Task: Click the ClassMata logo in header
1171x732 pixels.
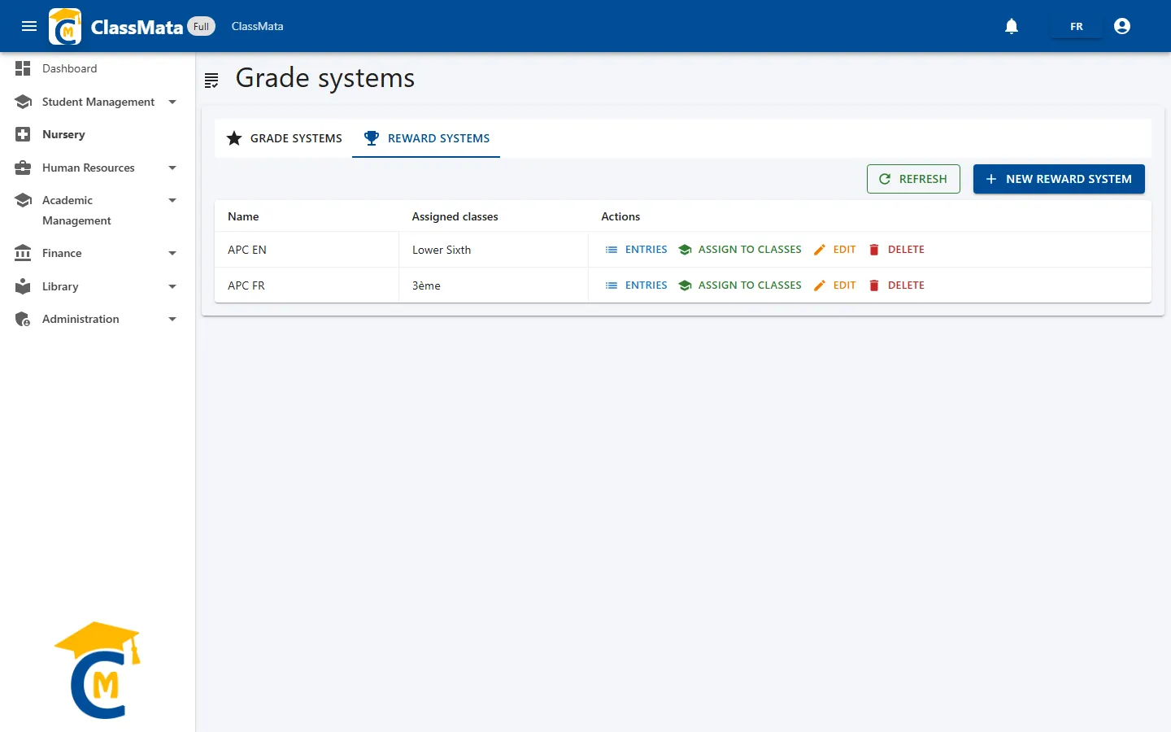Action: (x=65, y=26)
